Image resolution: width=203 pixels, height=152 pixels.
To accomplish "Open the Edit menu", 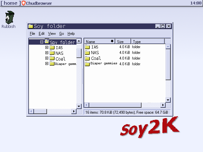I will (42, 34).
